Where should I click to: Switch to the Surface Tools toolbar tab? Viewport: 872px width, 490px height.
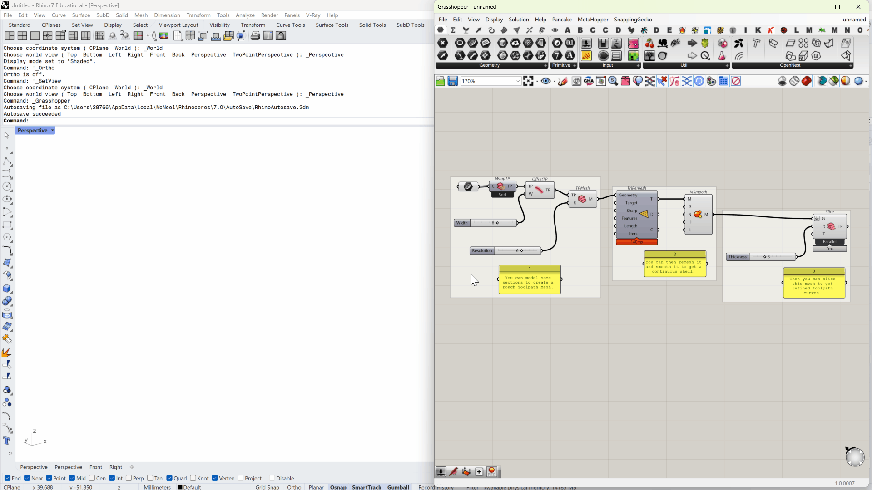pyautogui.click(x=332, y=25)
